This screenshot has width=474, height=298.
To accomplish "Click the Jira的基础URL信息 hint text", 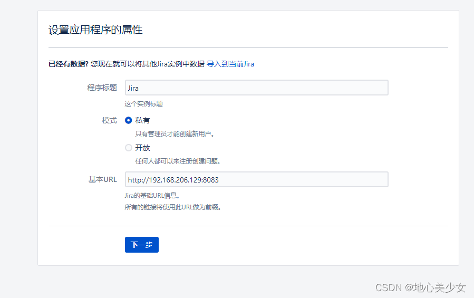I will (153, 196).
